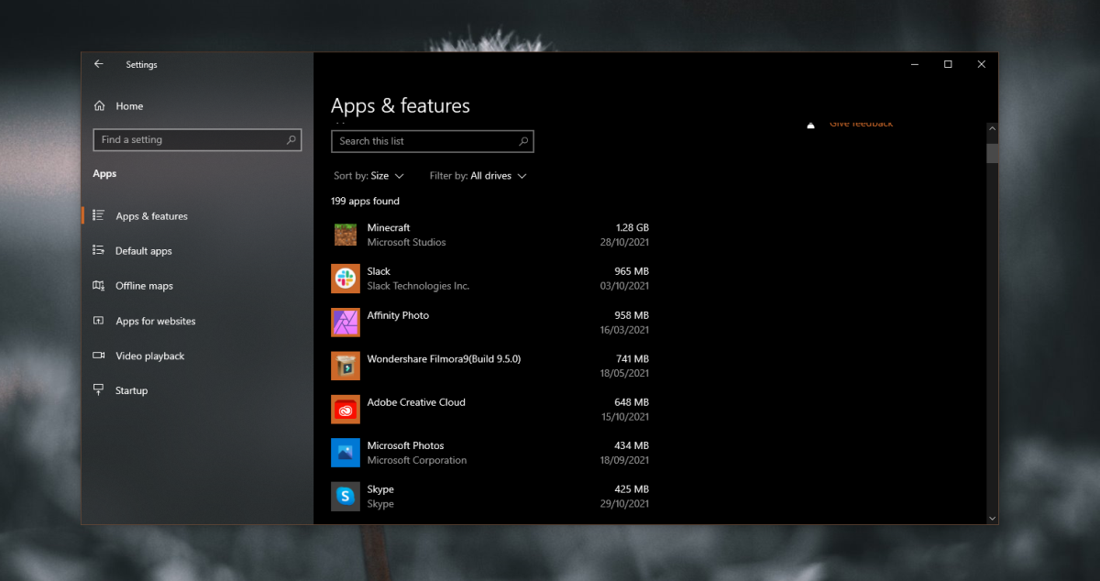Select the Slack app icon
1100x581 pixels.
[x=346, y=279]
